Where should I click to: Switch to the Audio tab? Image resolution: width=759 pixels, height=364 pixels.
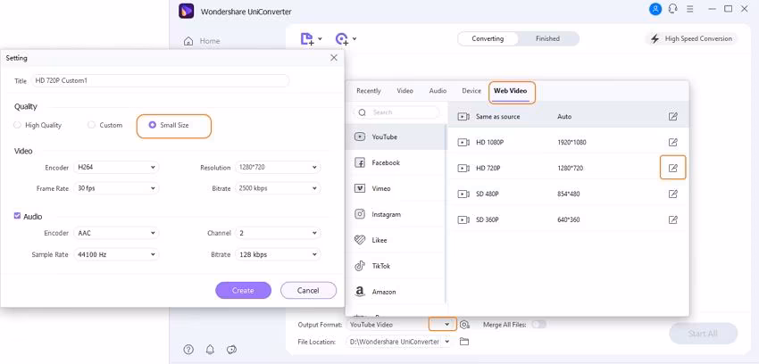coord(438,91)
